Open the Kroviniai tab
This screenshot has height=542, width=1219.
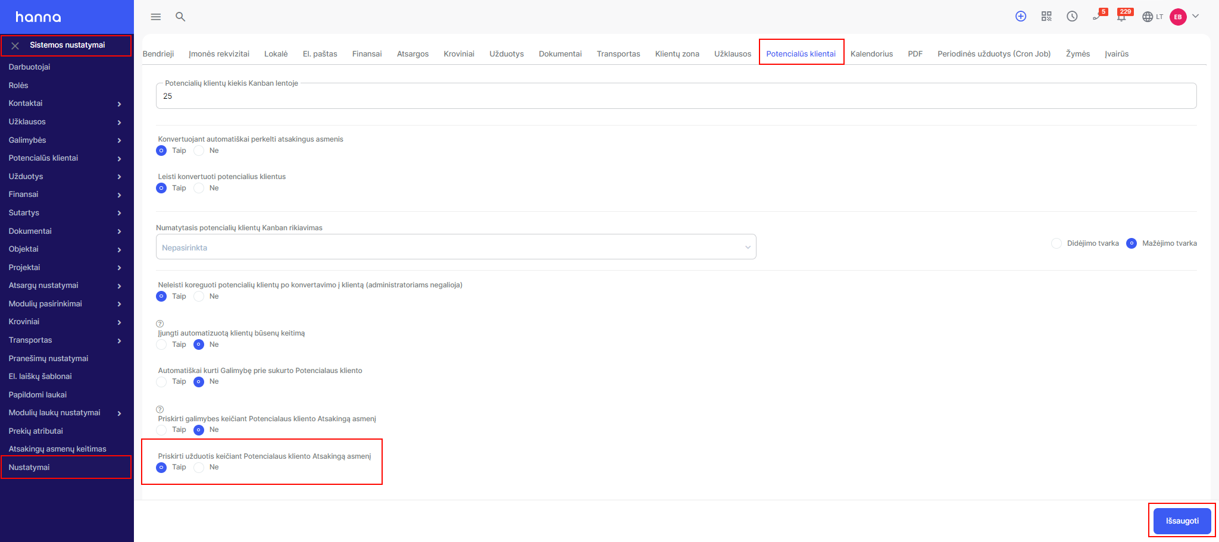tap(459, 54)
